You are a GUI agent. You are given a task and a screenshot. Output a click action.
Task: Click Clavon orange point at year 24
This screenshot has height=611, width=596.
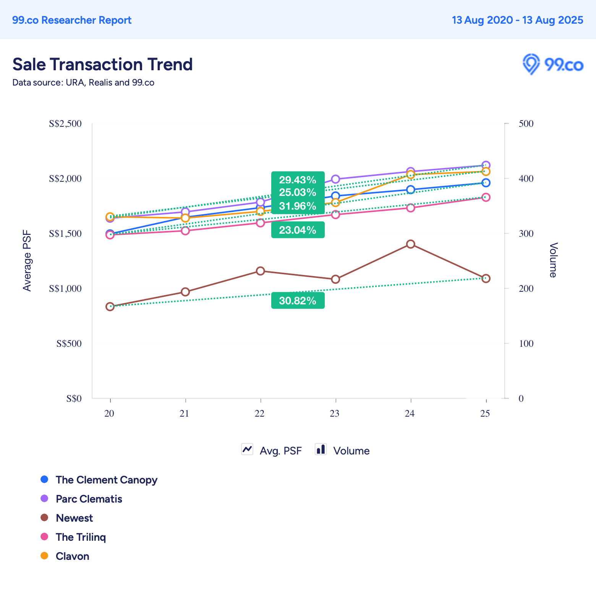(x=411, y=175)
